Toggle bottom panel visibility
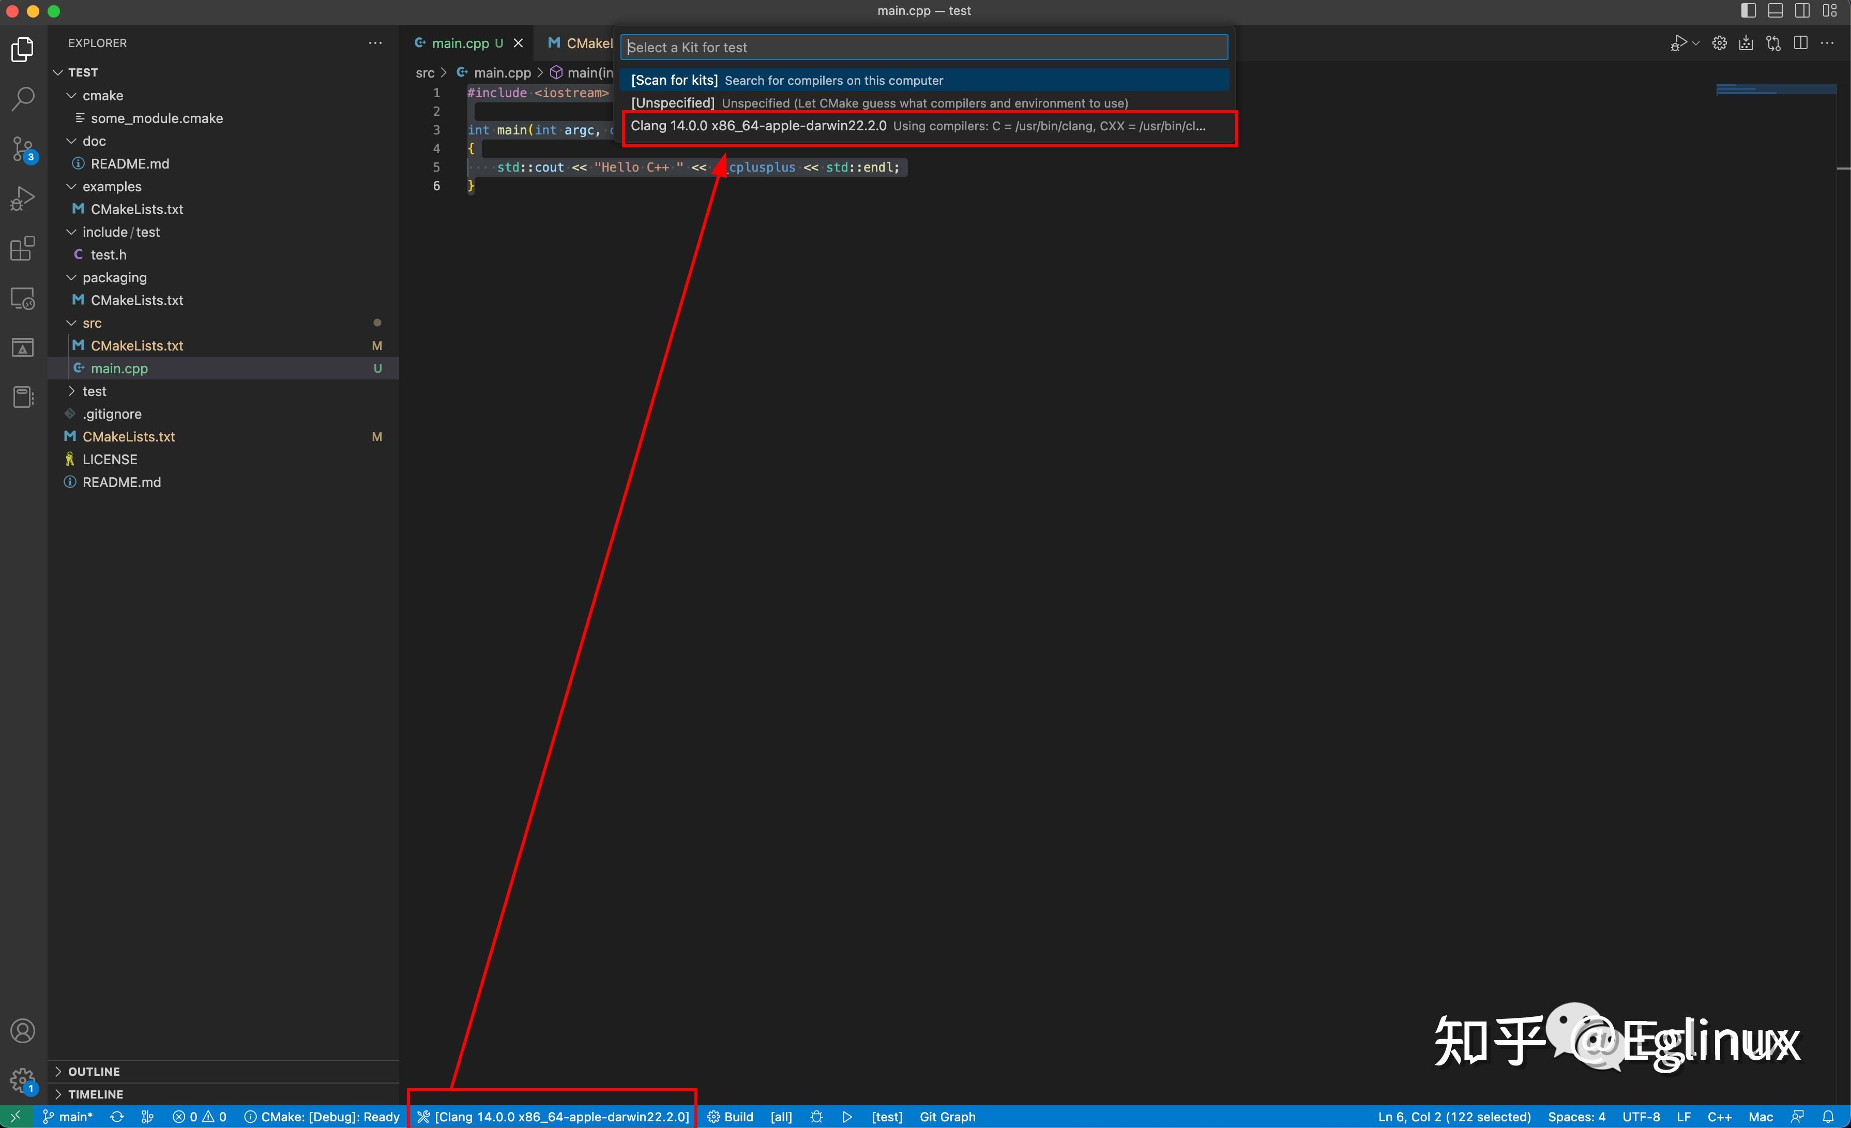The width and height of the screenshot is (1851, 1128). (x=1776, y=10)
